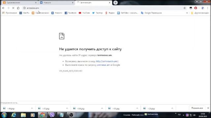Open the media player taskbar icon

[33, 115]
